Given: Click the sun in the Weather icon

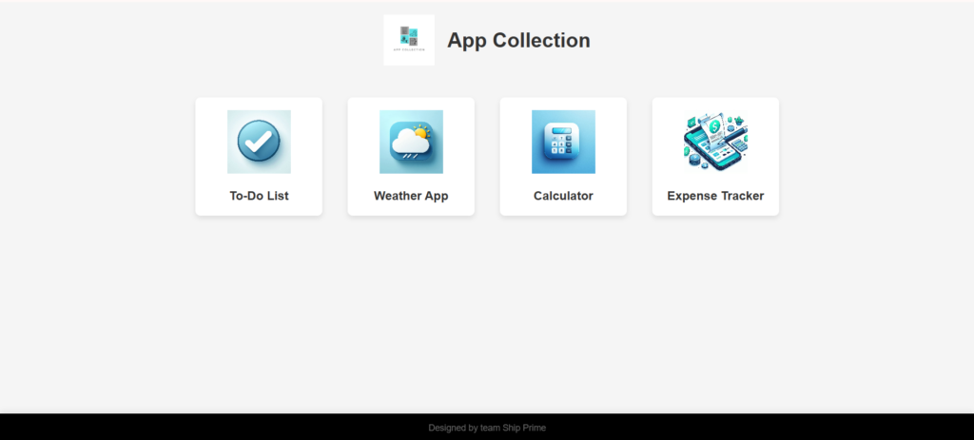Looking at the screenshot, I should point(421,134).
